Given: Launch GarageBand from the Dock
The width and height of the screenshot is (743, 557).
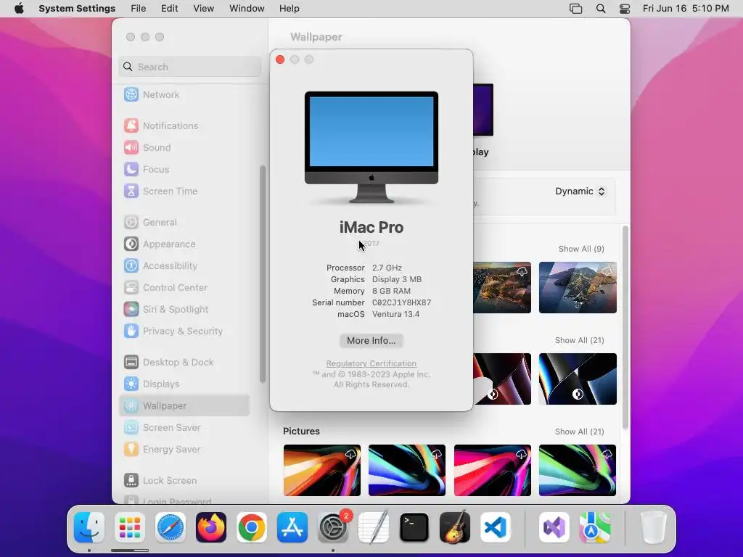Looking at the screenshot, I should pyautogui.click(x=455, y=527).
